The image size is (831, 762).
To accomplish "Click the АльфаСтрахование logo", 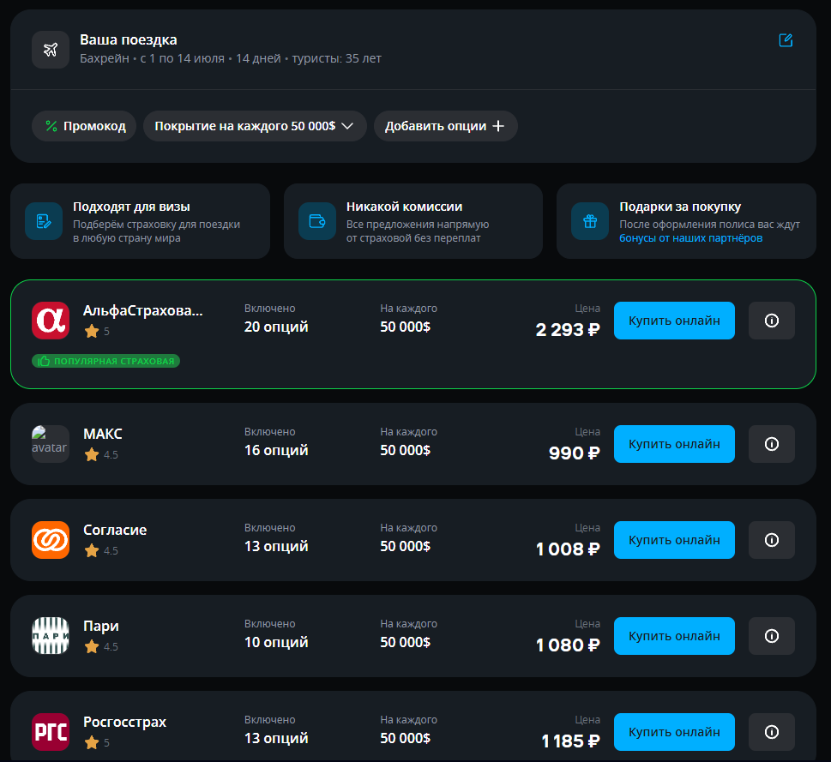I will (x=51, y=321).
